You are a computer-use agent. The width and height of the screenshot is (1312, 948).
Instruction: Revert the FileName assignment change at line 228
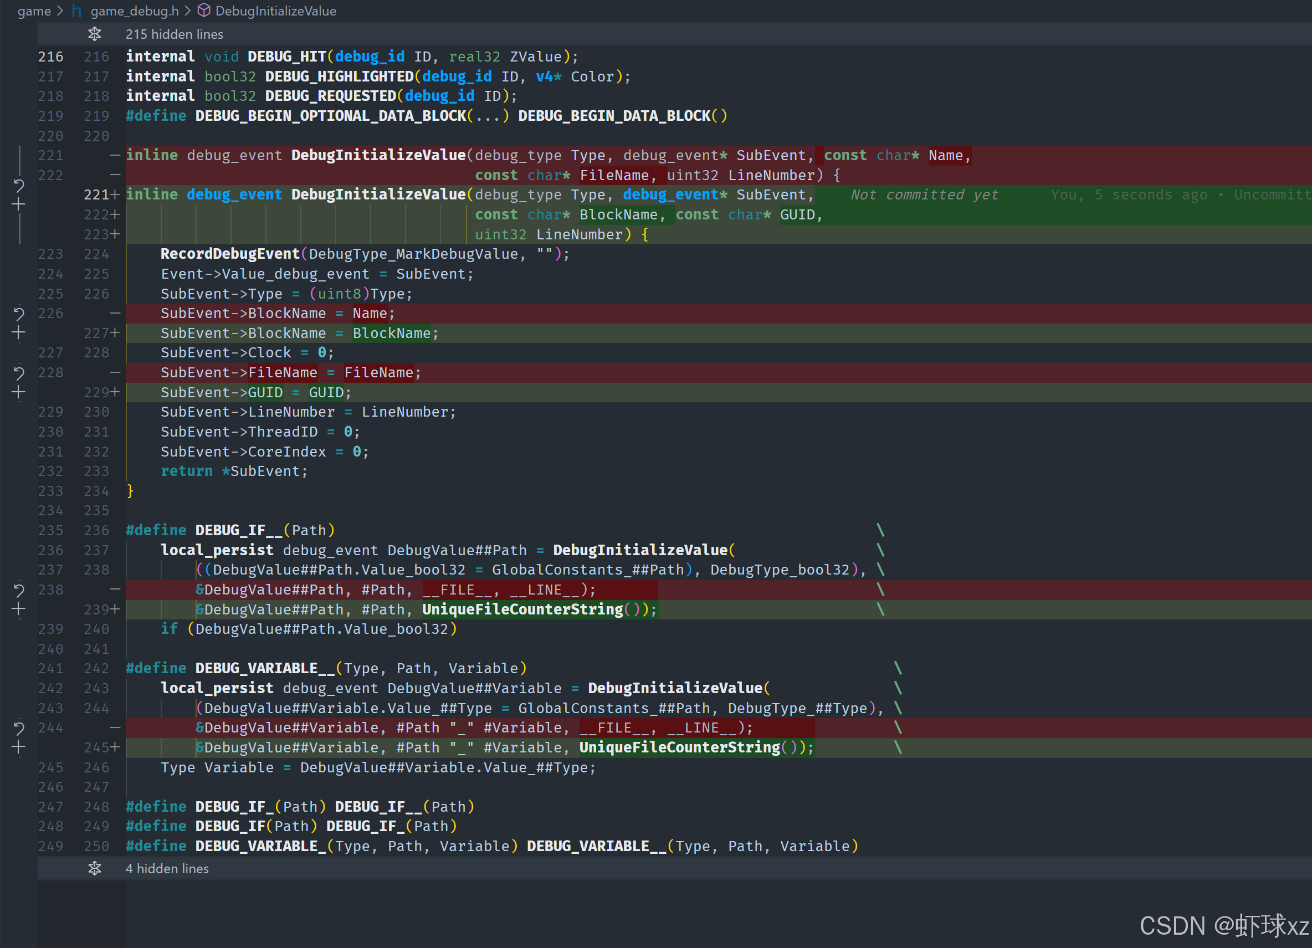(18, 373)
